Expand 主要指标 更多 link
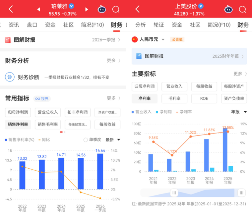 click(x=240, y=74)
